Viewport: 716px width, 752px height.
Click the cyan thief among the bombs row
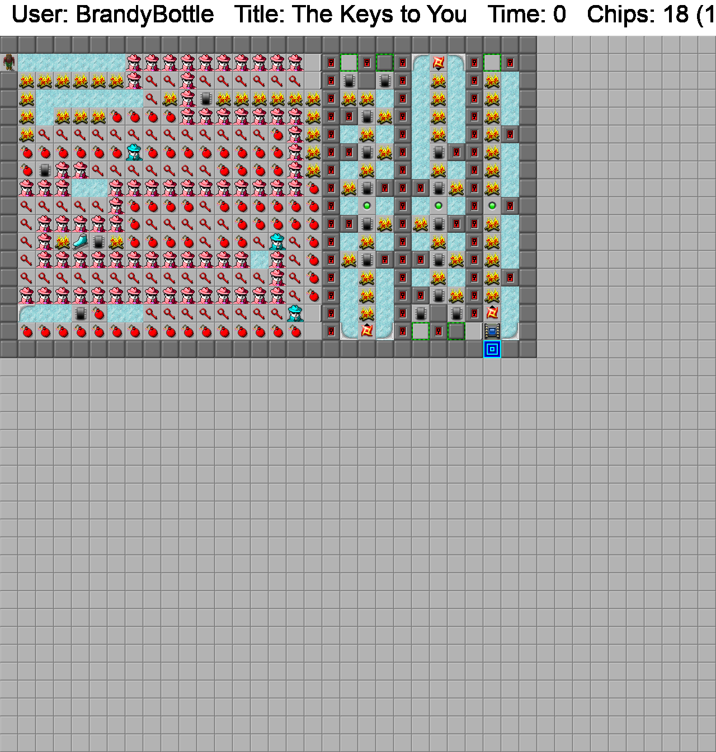pyautogui.click(x=134, y=152)
